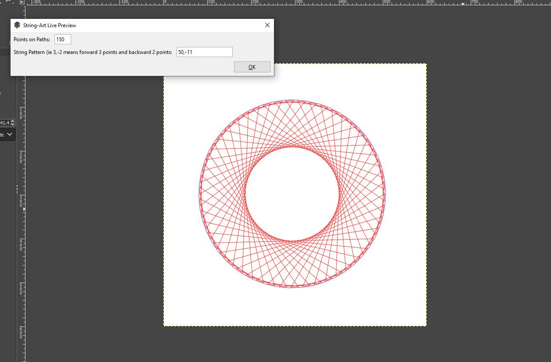The height and width of the screenshot is (362, 551).
Task: Click the red string-art ring on the canvas
Action: [x=292, y=194]
